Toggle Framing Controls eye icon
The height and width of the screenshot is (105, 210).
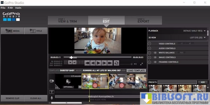[155, 62]
